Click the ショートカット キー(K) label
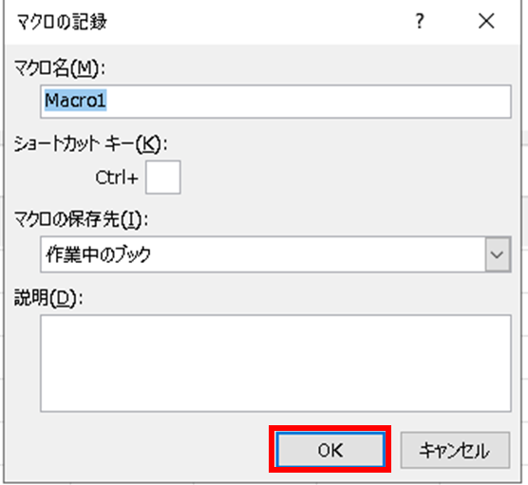 (x=90, y=144)
